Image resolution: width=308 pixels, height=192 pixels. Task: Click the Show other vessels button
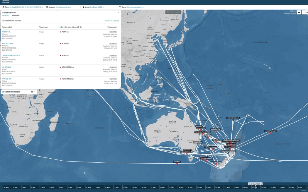(x=173, y=12)
